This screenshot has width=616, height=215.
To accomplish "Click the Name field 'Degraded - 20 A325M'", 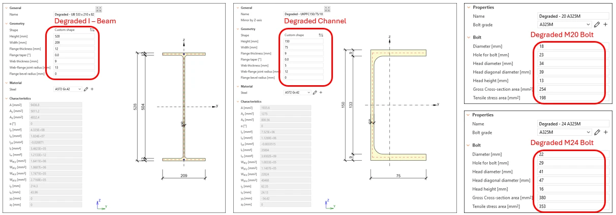I will click(x=573, y=16).
